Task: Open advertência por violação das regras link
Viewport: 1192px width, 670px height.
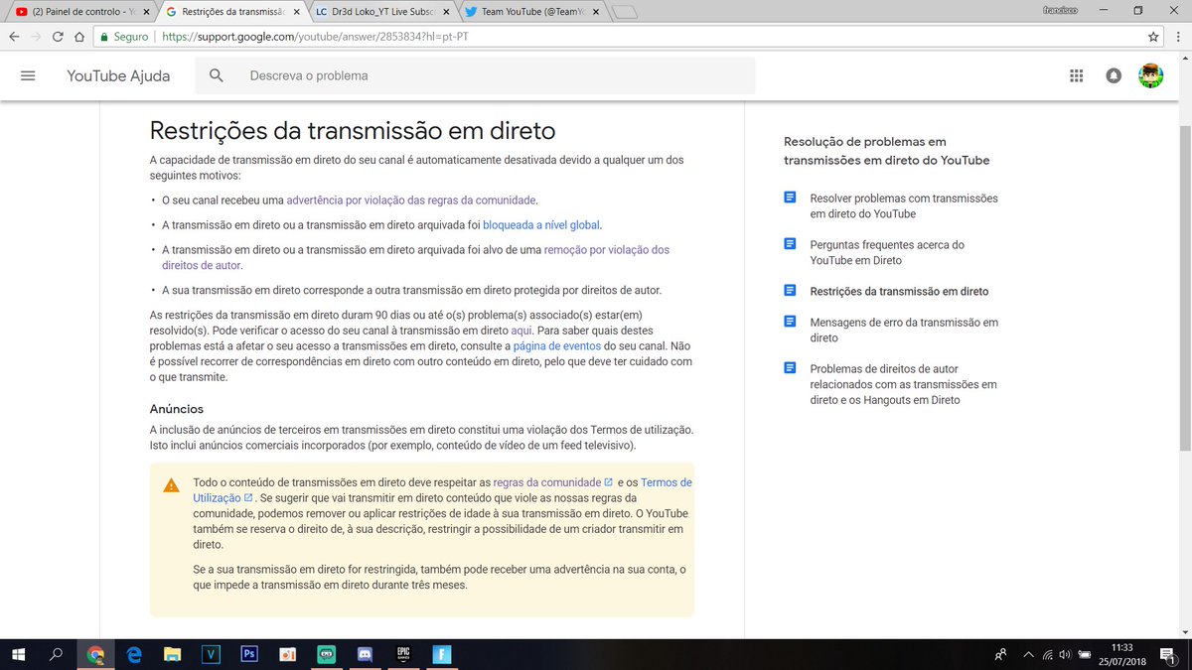Action: coord(411,200)
